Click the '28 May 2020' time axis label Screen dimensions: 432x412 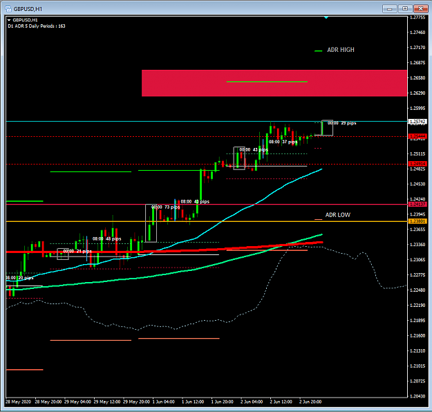(x=18, y=402)
